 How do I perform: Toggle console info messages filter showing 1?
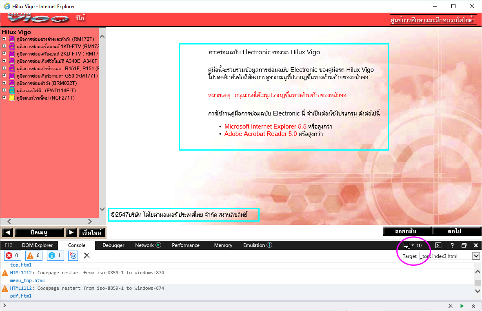tap(56, 255)
